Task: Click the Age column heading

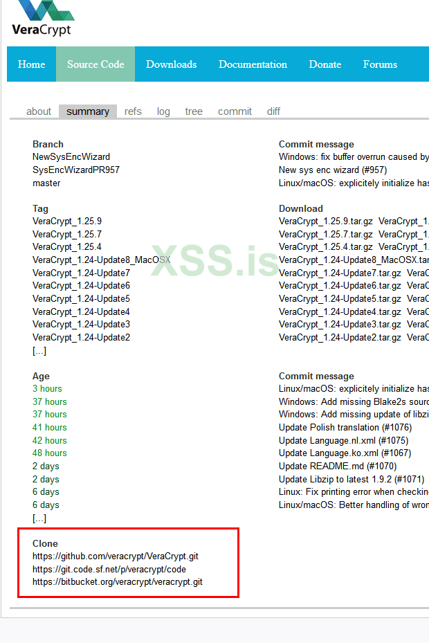Action: [x=41, y=377]
